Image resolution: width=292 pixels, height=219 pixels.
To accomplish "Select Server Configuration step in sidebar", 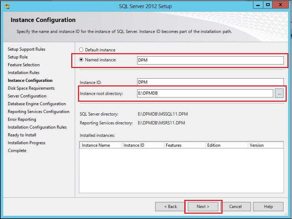I will [x=27, y=96].
